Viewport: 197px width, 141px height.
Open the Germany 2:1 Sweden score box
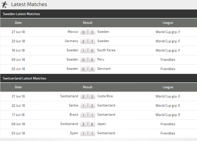[88, 41]
